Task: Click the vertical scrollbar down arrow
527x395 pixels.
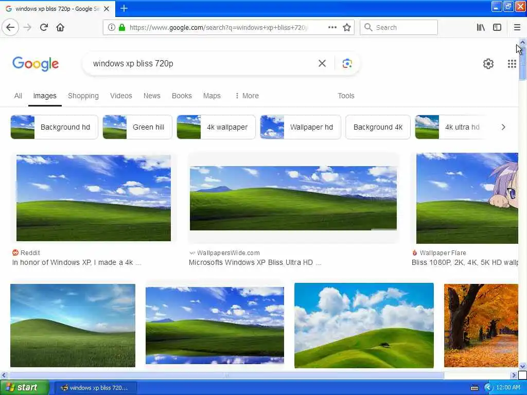Action: [522, 366]
